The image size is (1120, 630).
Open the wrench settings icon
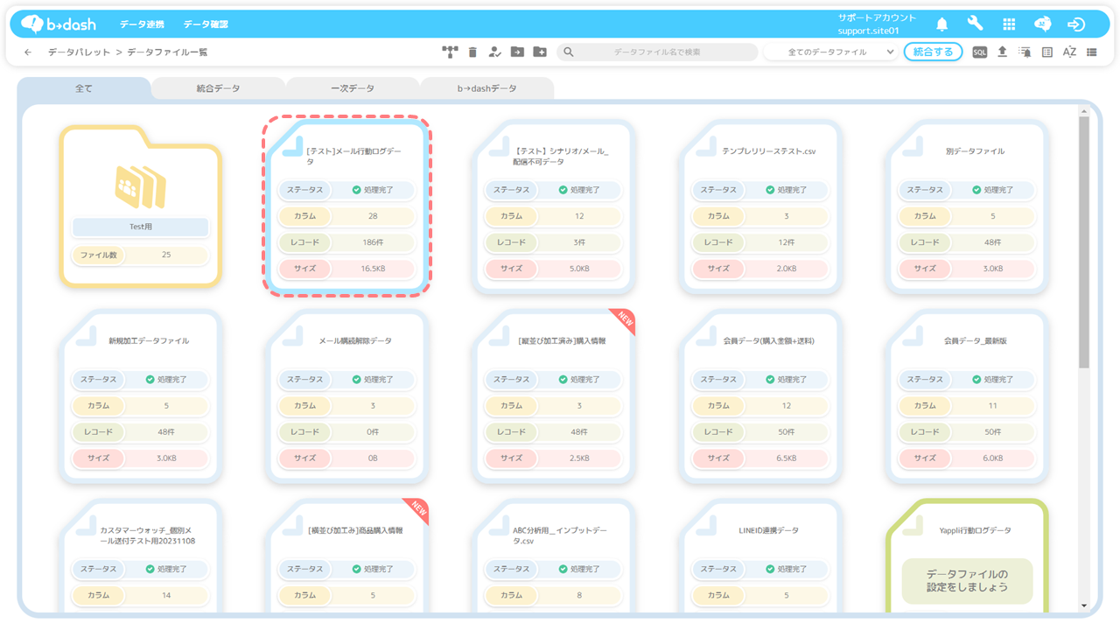click(x=975, y=24)
